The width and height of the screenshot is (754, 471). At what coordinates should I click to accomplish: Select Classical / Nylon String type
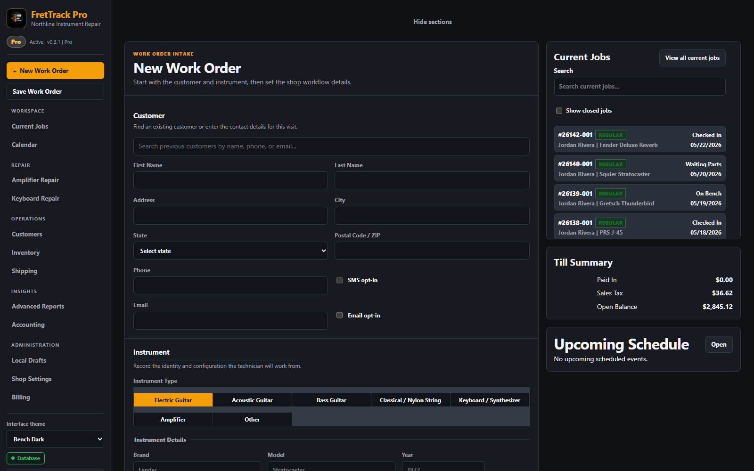coord(410,400)
